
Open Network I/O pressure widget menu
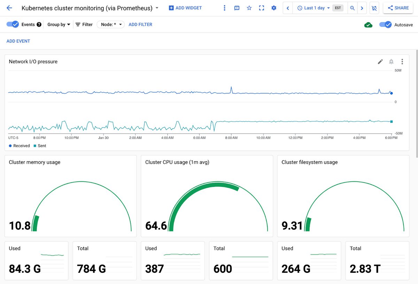coord(402,62)
